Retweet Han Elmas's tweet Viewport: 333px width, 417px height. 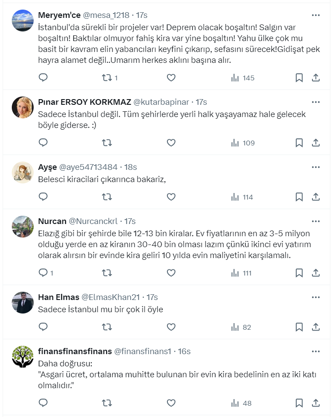(107, 327)
